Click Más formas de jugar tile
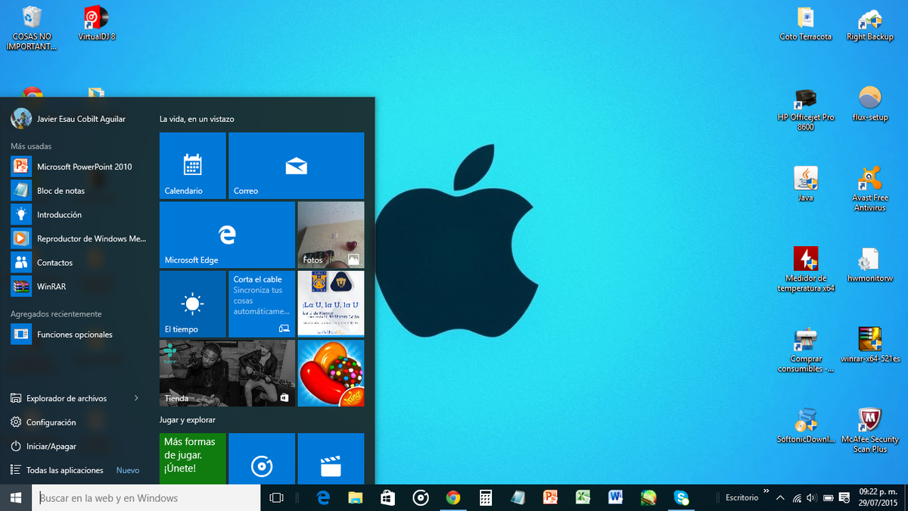908x511 pixels. point(192,459)
